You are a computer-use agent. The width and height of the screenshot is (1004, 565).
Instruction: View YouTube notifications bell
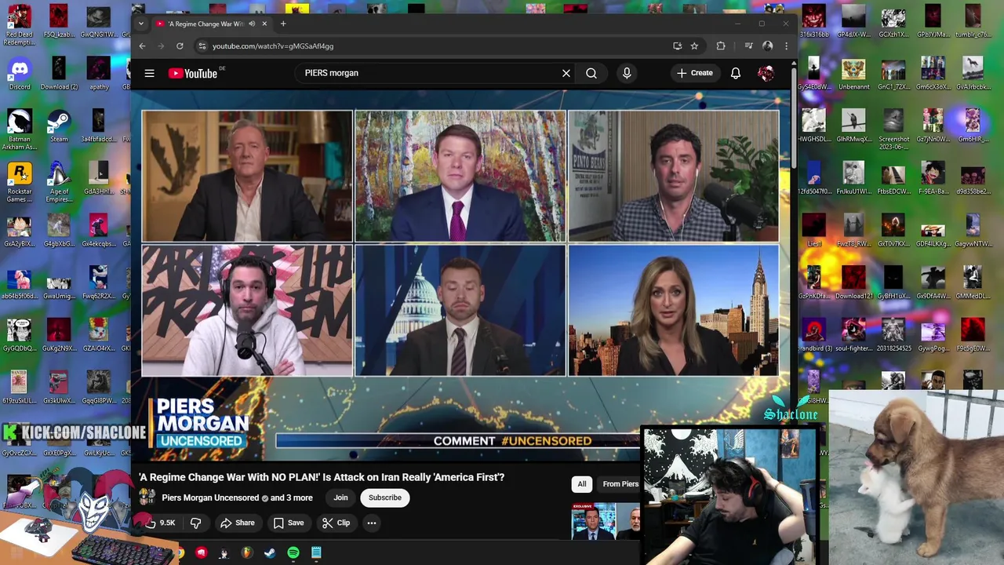(736, 73)
